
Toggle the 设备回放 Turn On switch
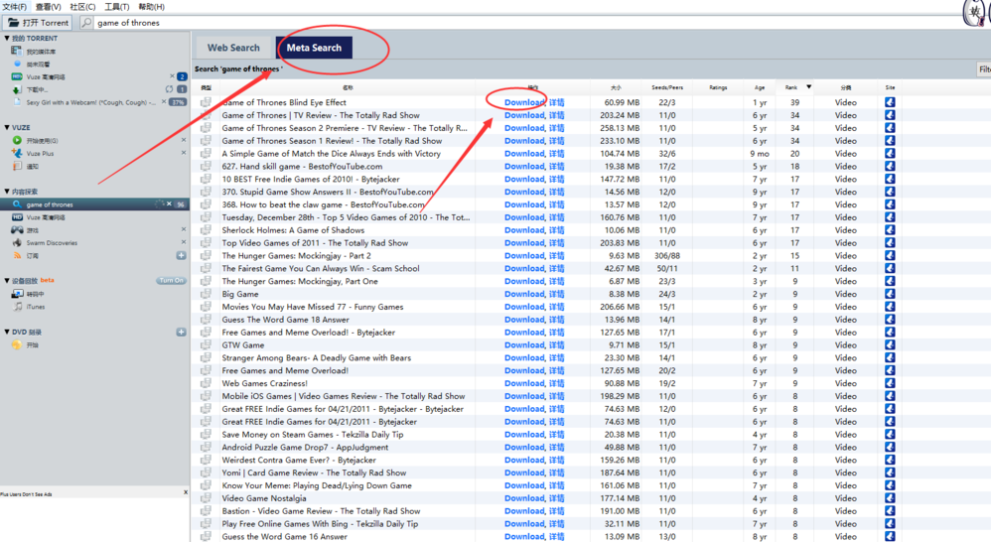tap(171, 281)
